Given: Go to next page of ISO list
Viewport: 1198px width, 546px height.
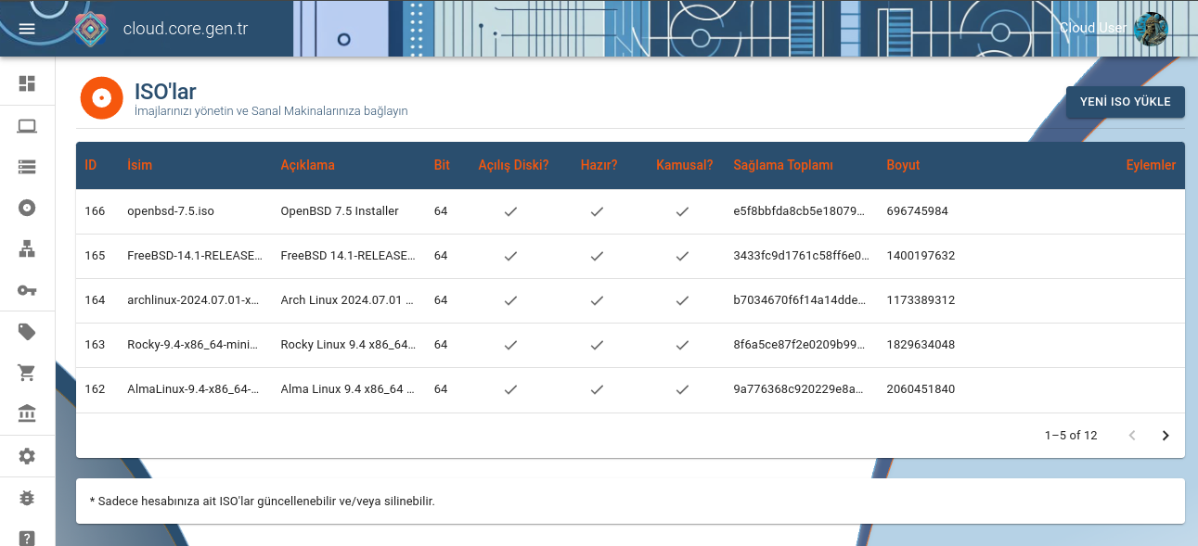Looking at the screenshot, I should (1166, 434).
